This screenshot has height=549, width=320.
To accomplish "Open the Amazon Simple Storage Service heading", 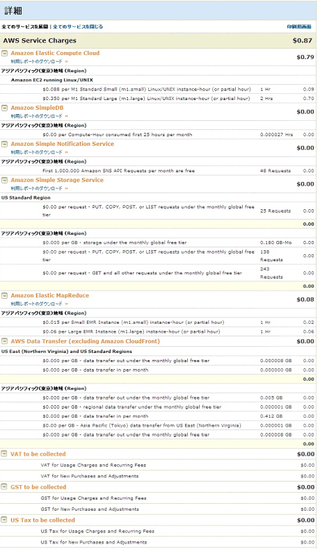I will coord(57,180).
